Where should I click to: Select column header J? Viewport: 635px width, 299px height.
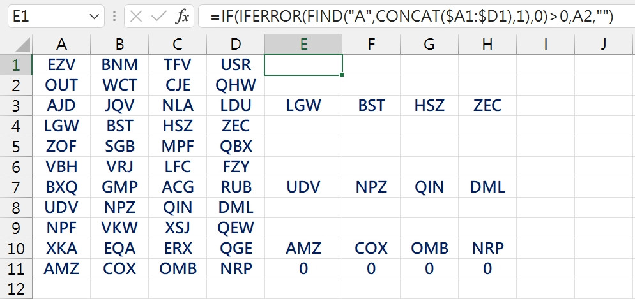604,44
